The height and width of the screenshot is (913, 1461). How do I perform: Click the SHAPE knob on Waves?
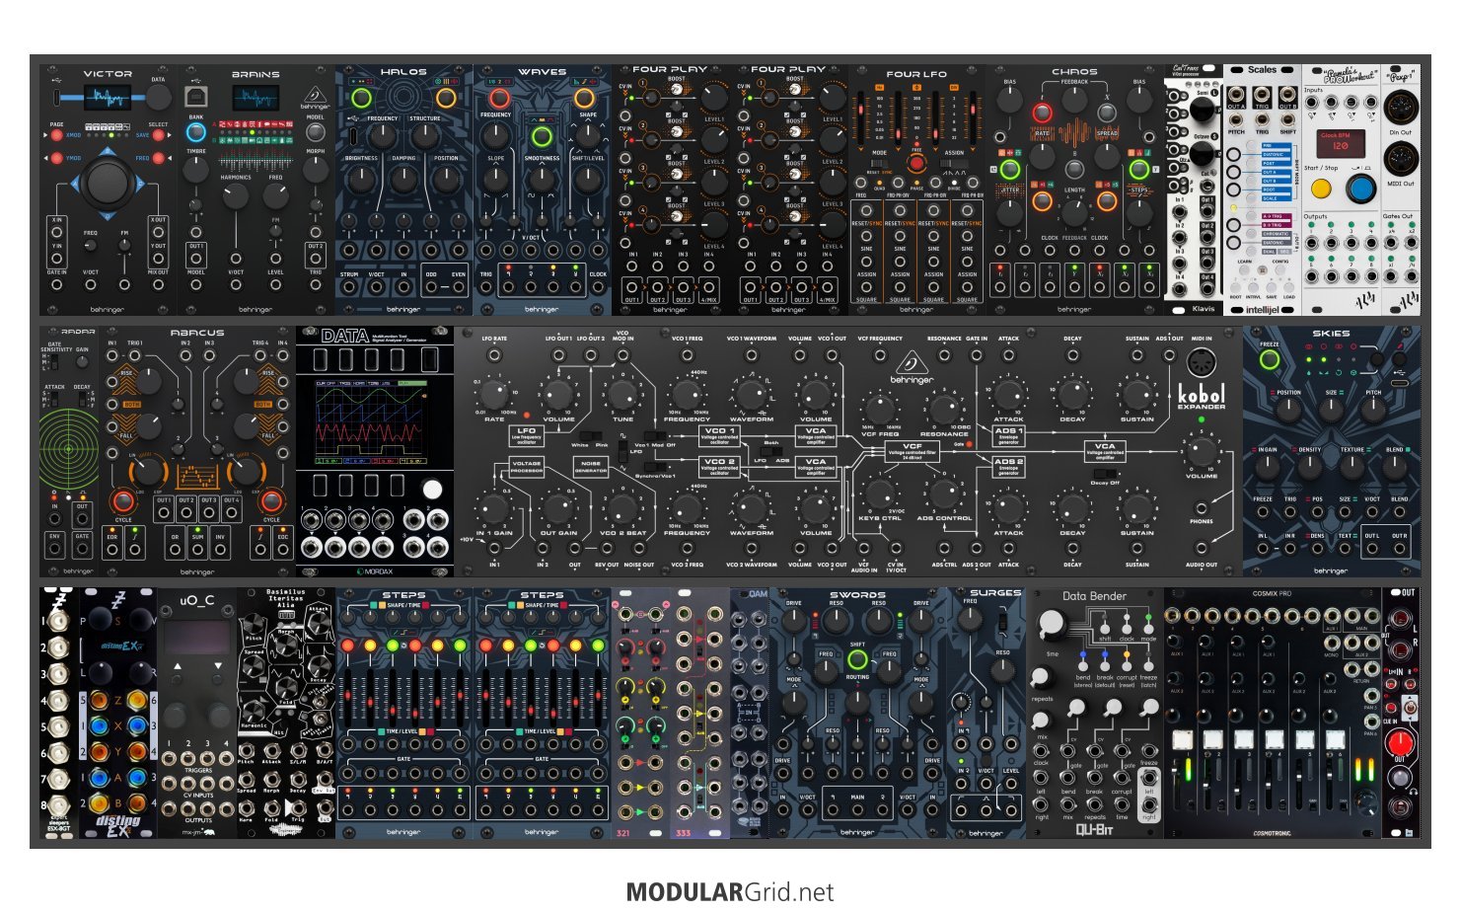[x=588, y=136]
